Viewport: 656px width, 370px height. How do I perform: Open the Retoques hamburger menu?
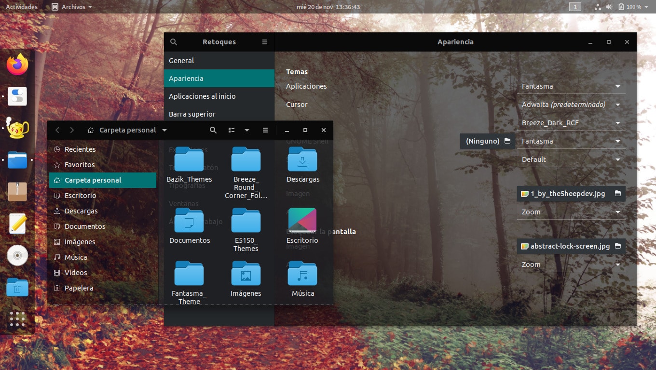click(265, 42)
